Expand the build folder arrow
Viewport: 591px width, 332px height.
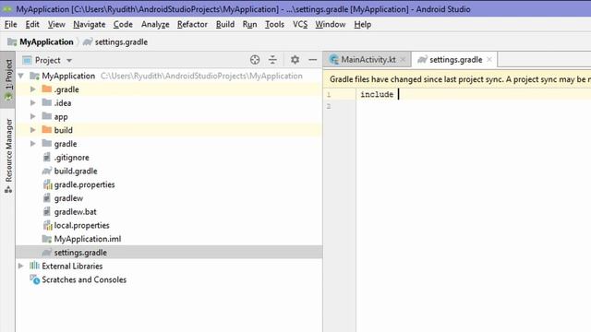coord(33,130)
